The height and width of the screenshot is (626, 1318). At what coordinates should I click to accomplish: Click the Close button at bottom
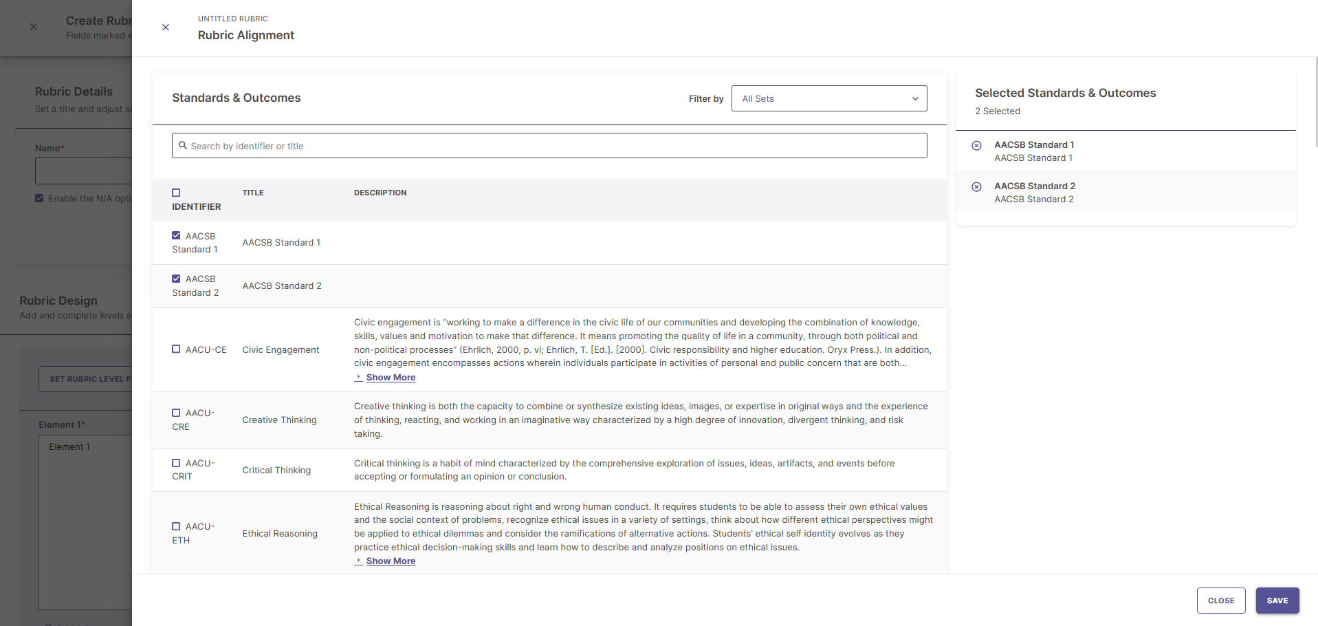(x=1221, y=601)
